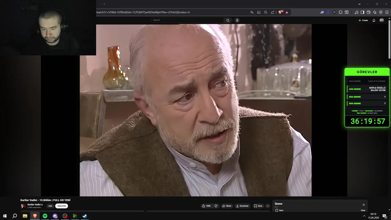Click the Queue panel title
The height and width of the screenshot is (220, 391).
click(x=279, y=204)
